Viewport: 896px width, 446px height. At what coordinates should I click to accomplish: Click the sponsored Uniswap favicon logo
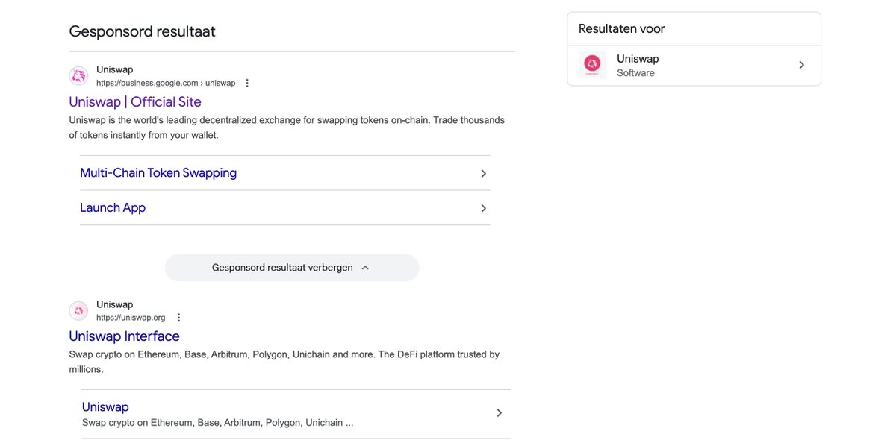pyautogui.click(x=78, y=76)
